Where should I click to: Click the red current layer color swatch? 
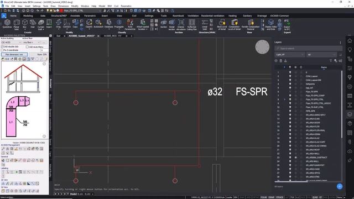tap(61, 11)
